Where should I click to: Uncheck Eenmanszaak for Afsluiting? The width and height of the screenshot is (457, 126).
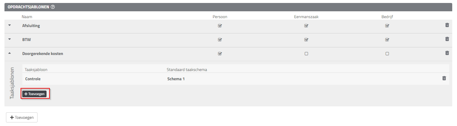coord(306,26)
